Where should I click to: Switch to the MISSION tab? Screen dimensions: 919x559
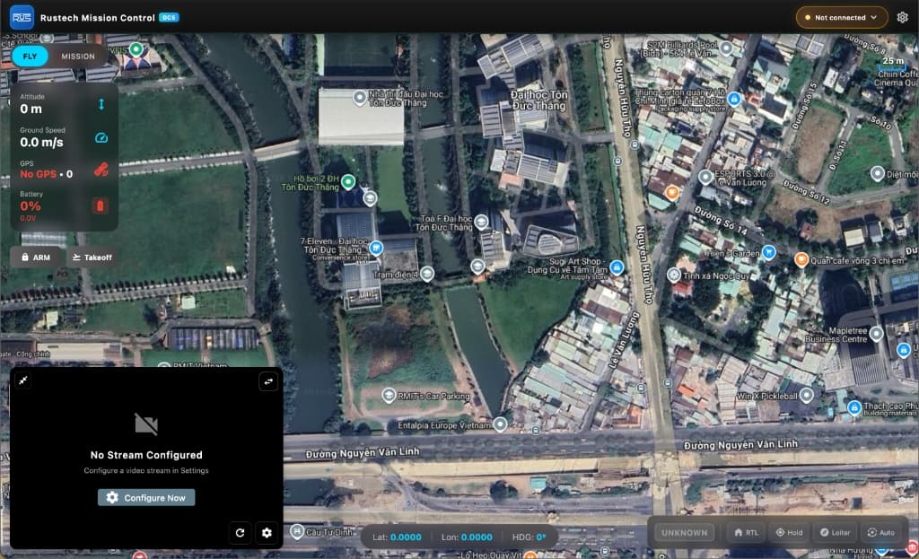78,56
